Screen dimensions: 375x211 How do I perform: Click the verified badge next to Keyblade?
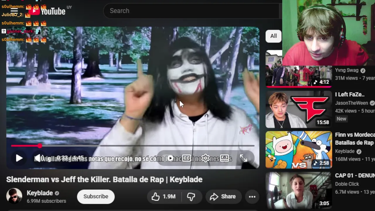click(57, 193)
